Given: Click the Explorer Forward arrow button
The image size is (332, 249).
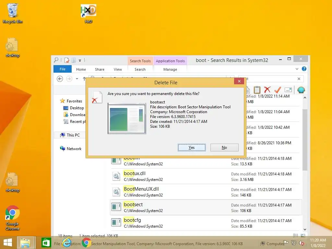Looking at the screenshot, I should click(69, 79).
